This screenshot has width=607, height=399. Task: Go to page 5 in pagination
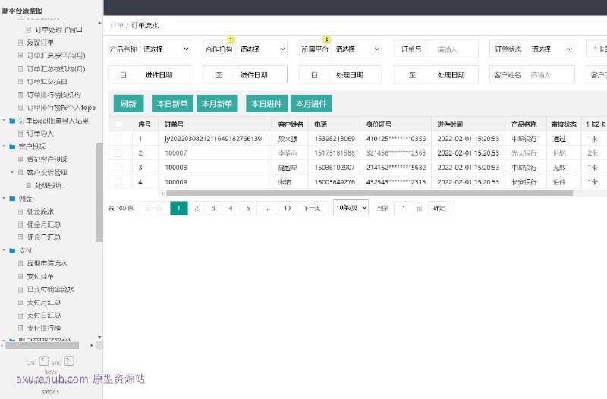pyautogui.click(x=248, y=208)
